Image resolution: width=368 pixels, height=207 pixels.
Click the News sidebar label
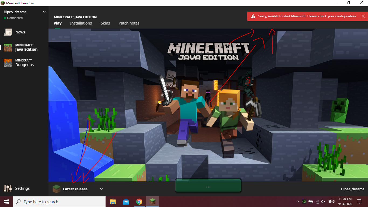tap(20, 32)
